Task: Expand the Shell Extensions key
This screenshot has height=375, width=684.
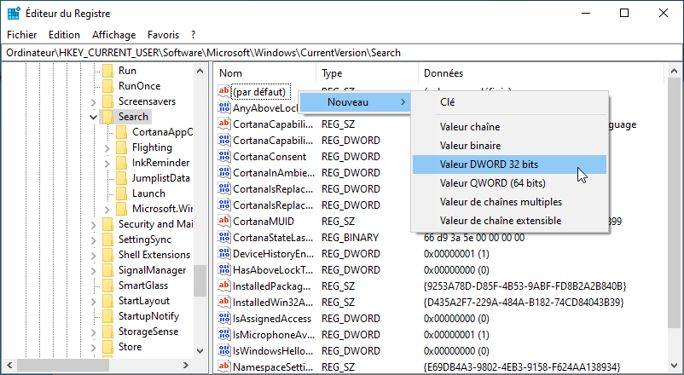Action: point(93,255)
